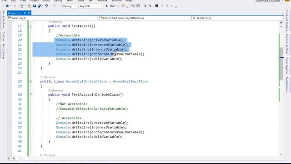Open the Find and Replace side tab
Image resolution: width=291 pixels, height=164 pixels.
click(287, 20)
